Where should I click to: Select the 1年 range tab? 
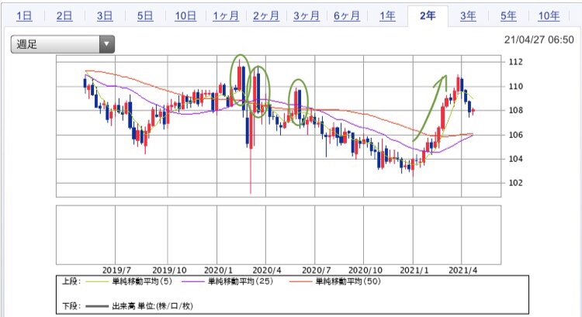pyautogui.click(x=387, y=16)
